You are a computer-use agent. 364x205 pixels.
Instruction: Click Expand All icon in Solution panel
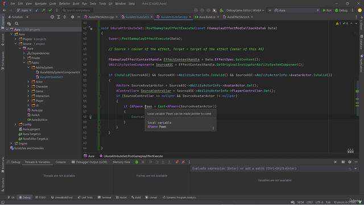pos(59,17)
